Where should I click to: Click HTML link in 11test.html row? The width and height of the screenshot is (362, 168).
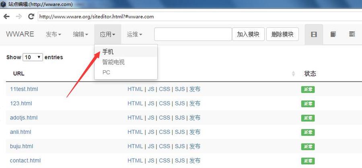point(135,89)
